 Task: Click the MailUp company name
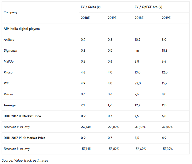tap(9, 61)
